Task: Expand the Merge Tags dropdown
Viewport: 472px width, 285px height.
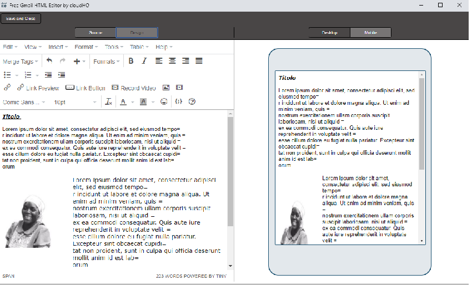Action: coord(21,62)
